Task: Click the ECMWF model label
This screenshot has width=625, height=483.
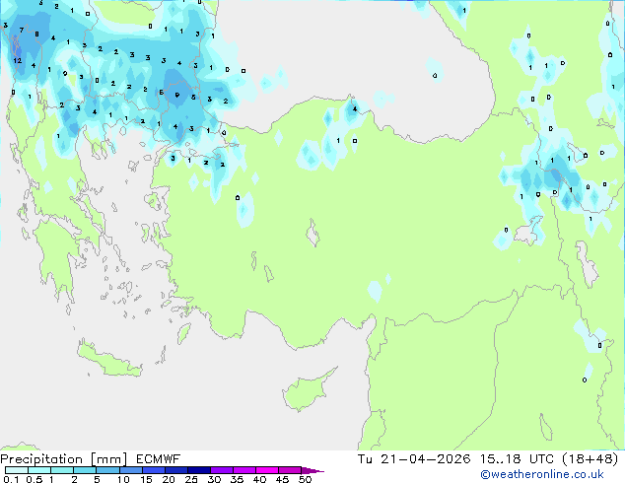Action: [159, 459]
